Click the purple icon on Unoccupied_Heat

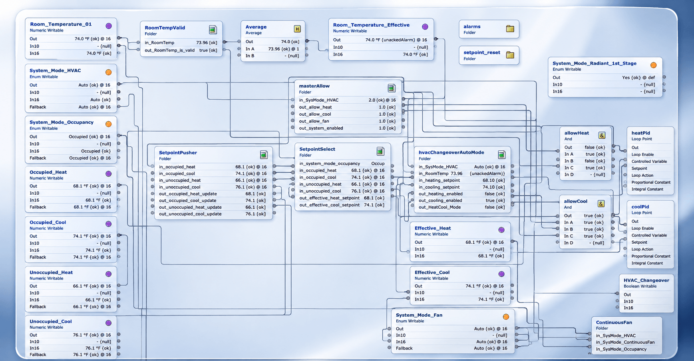[x=109, y=274]
